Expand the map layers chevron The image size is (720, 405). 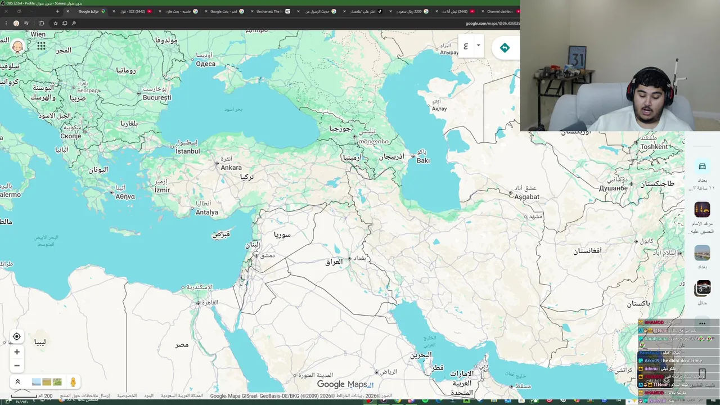[17, 382]
